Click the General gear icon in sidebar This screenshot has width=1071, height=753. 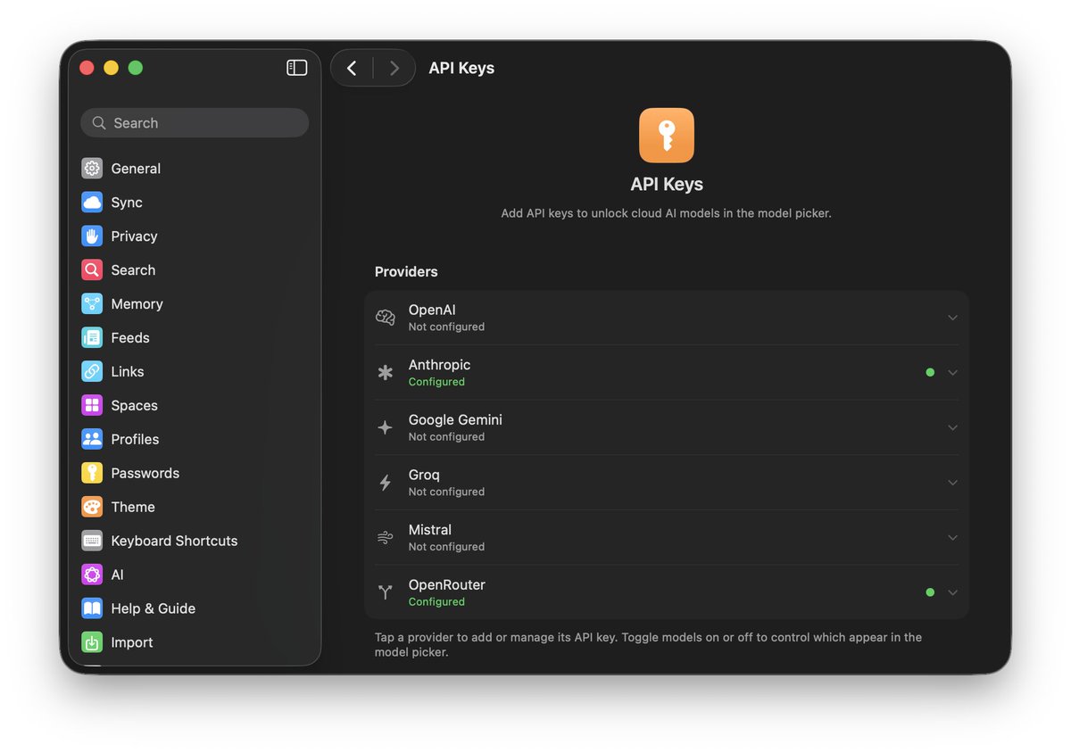pyautogui.click(x=92, y=169)
